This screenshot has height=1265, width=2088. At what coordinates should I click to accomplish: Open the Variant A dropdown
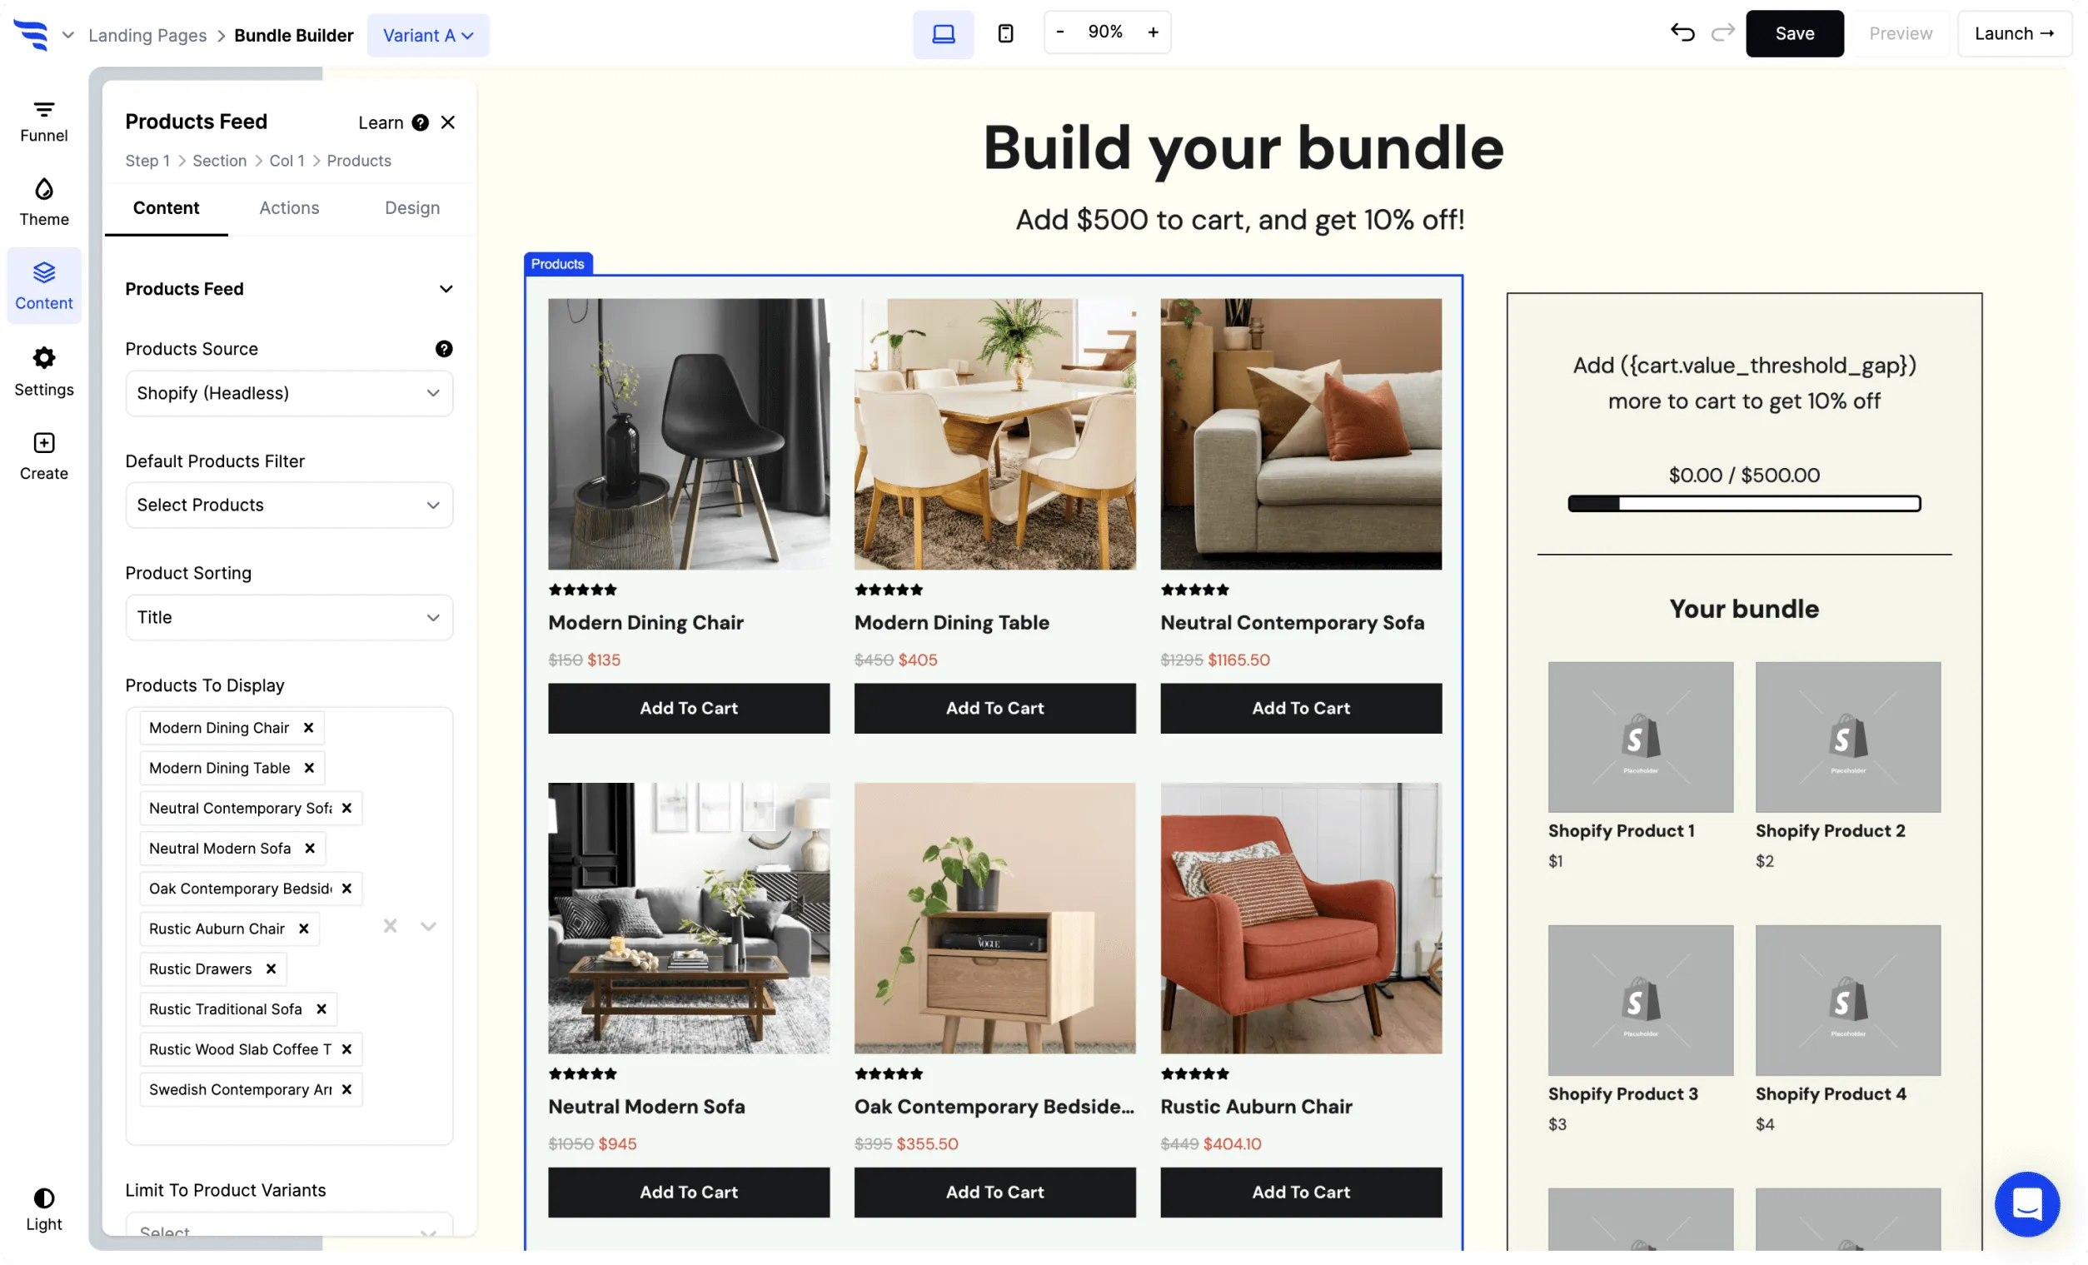429,35
